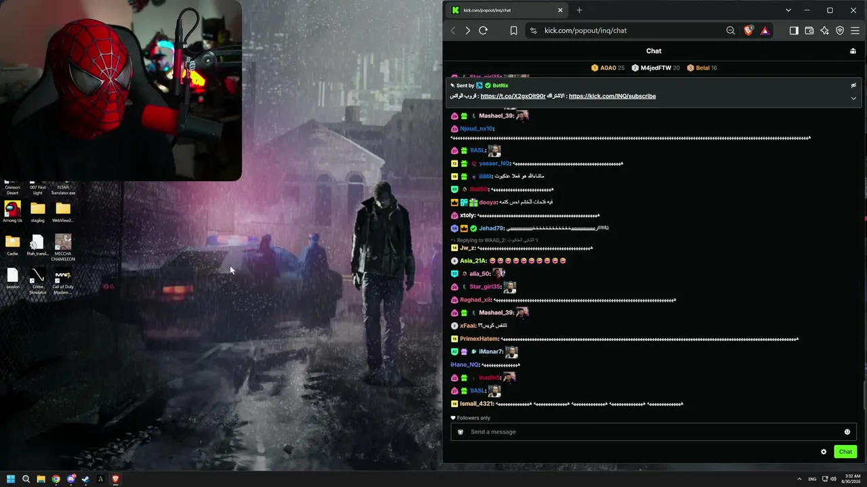Open Leo AI sparkle icon
Image resolution: width=867 pixels, height=487 pixels.
pyautogui.click(x=824, y=30)
